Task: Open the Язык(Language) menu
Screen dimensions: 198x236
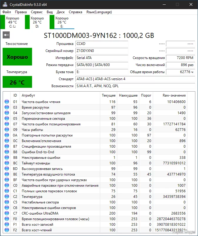Action: (x=99, y=12)
